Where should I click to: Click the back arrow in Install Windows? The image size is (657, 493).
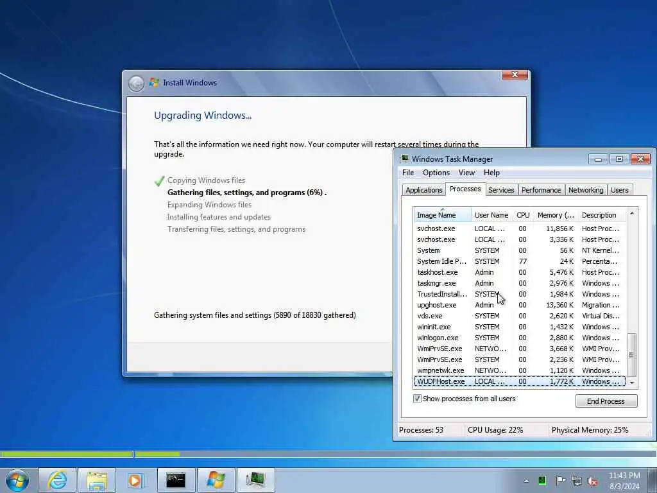136,83
